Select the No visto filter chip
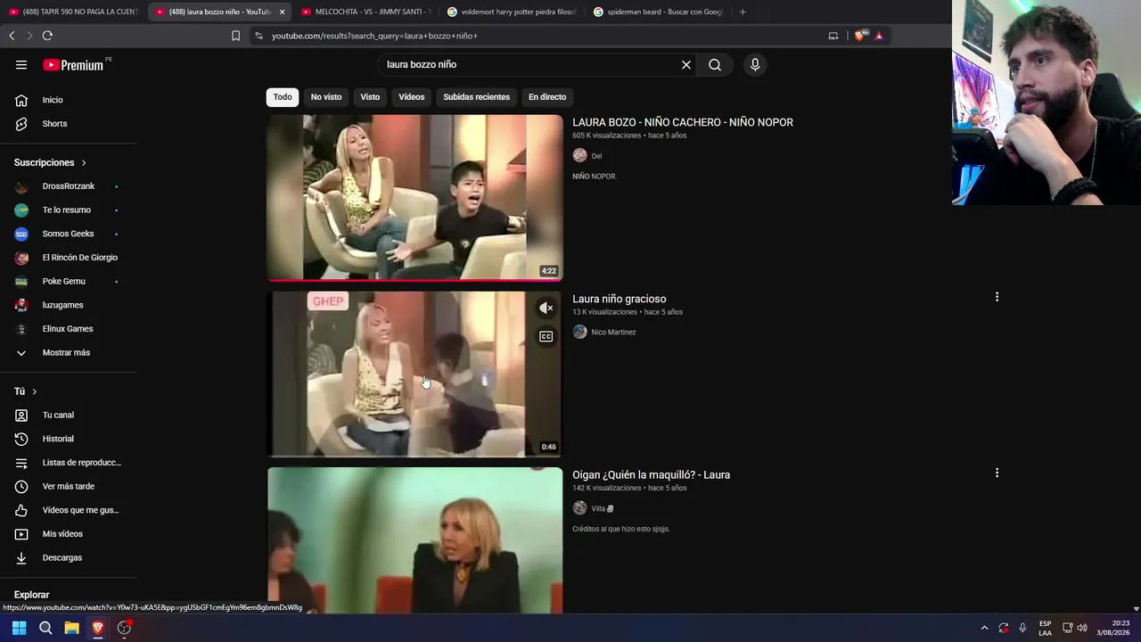The width and height of the screenshot is (1141, 642). click(326, 97)
